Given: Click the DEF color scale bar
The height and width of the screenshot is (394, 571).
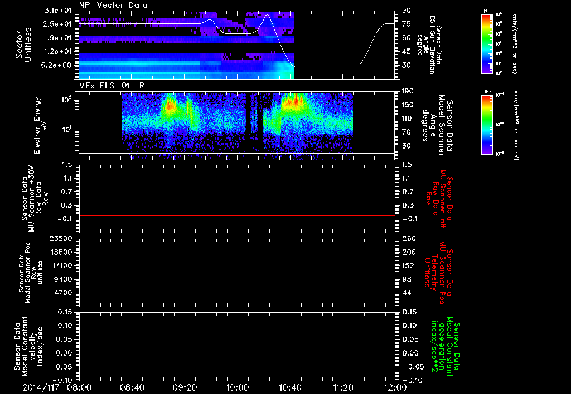Looking at the screenshot, I should tap(487, 125).
